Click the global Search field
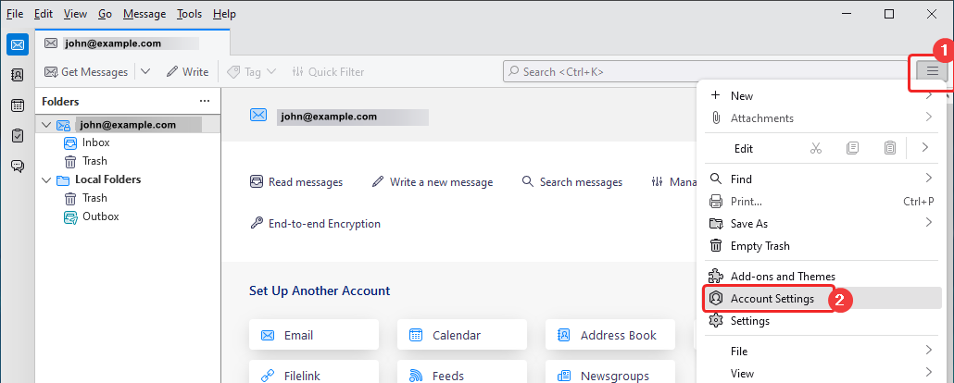Viewport: 954px width, 383px height. [704, 72]
